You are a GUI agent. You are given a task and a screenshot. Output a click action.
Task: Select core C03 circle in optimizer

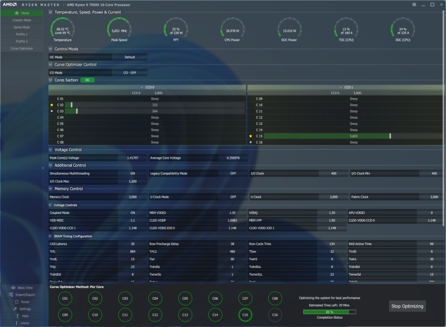pyautogui.click(x=125, y=299)
